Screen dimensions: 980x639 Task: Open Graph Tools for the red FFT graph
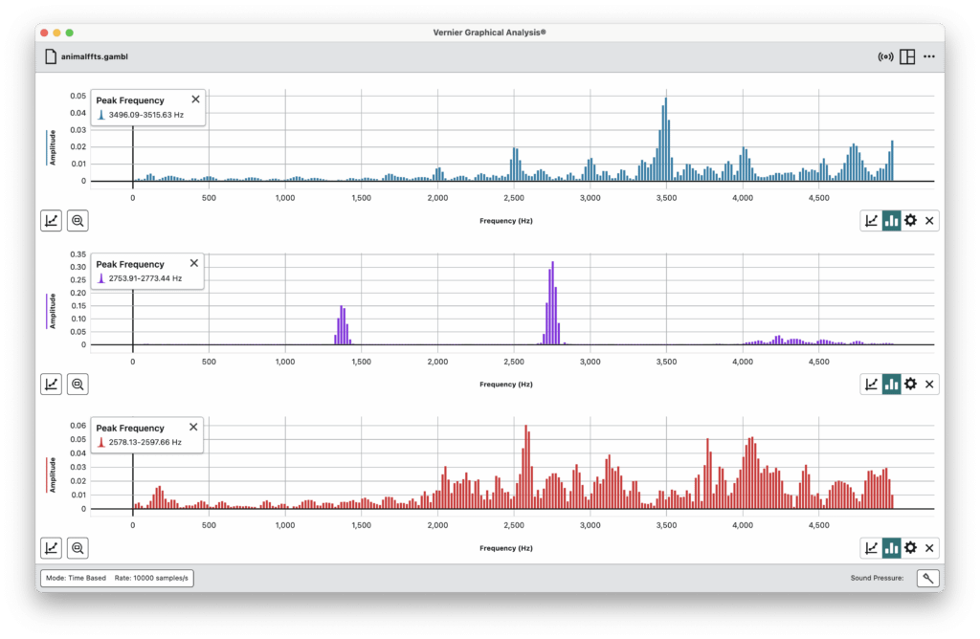tap(51, 548)
